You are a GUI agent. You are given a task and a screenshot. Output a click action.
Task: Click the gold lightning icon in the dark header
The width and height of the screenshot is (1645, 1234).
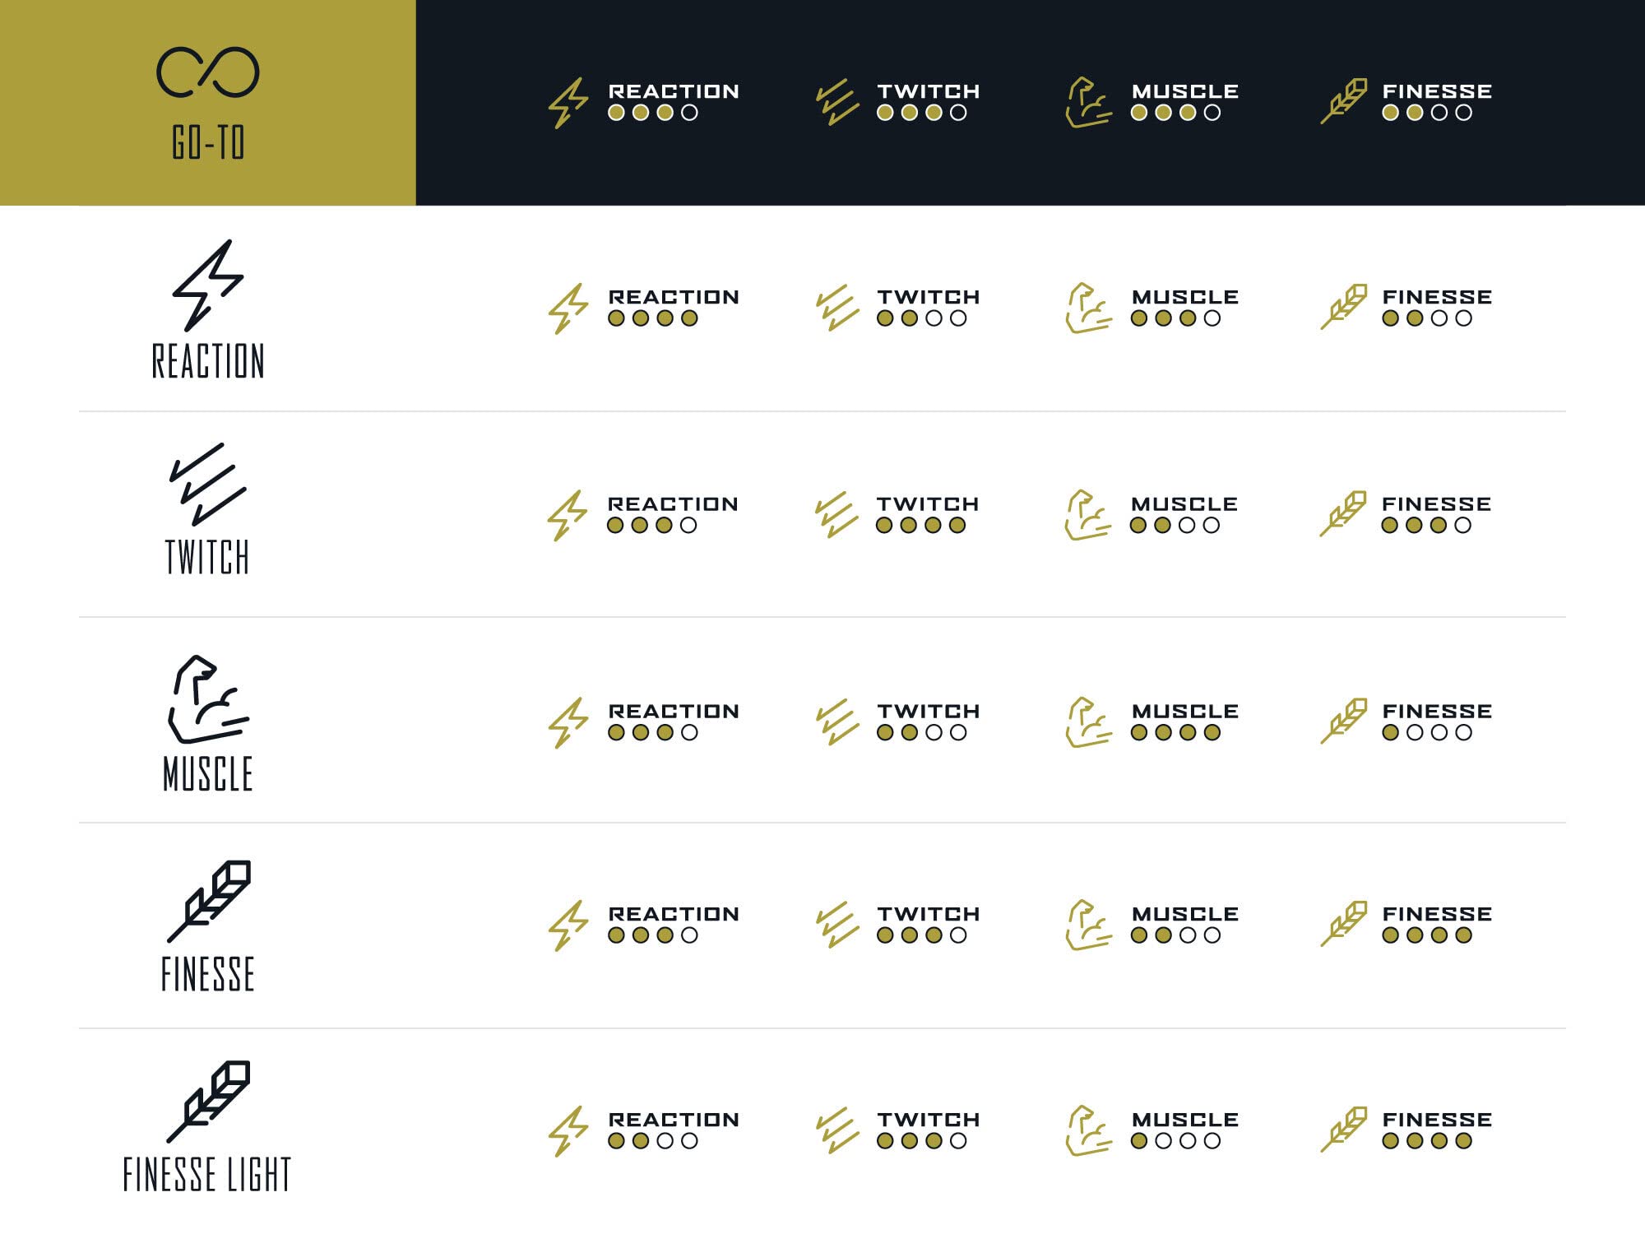(568, 103)
